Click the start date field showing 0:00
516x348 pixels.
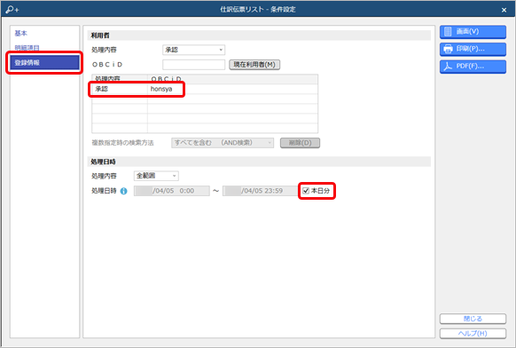(172, 191)
